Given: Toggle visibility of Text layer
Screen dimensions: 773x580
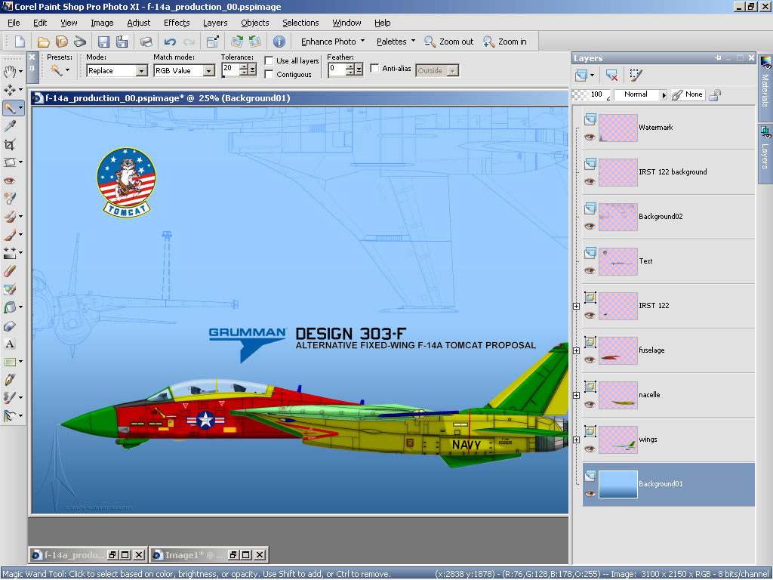Looking at the screenshot, I should [x=590, y=270].
